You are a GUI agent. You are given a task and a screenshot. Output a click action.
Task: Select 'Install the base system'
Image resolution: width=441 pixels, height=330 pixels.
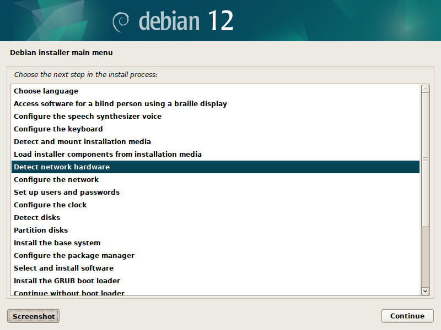pos(216,243)
